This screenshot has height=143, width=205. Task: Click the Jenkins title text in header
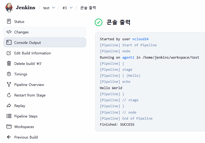pos(26,8)
